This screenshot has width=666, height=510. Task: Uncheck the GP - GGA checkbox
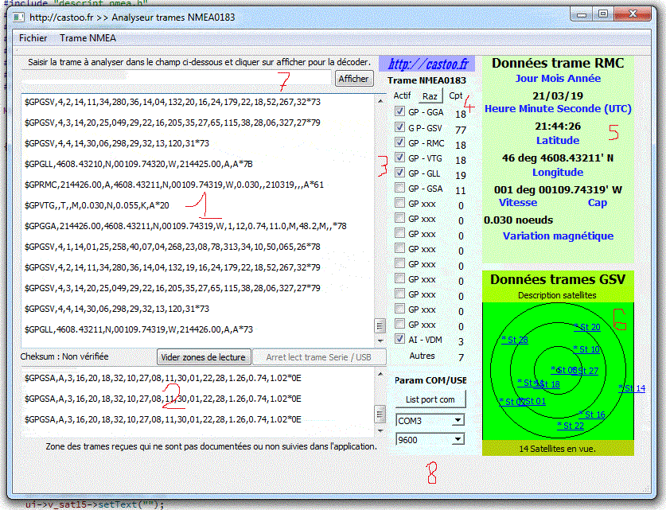tap(399, 111)
